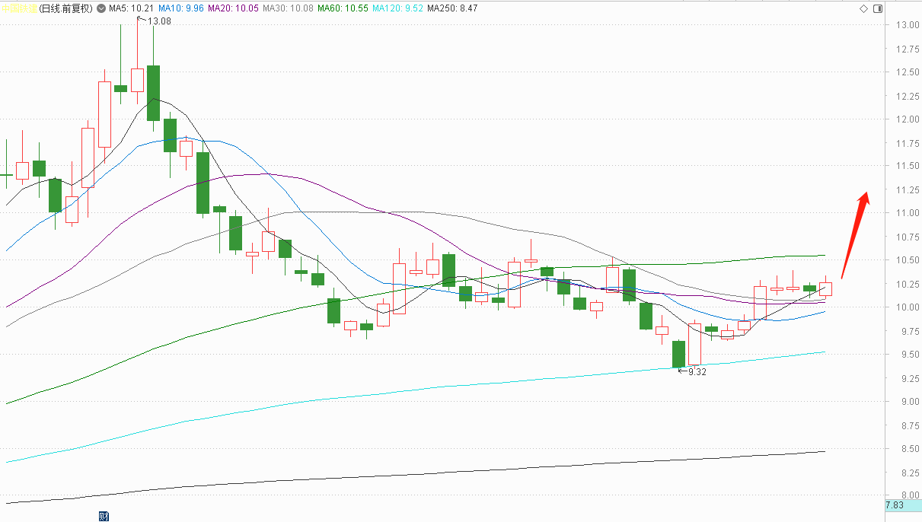
Task: Click the tallest green candlestick near the 13.08 peak
Action: tap(153, 93)
